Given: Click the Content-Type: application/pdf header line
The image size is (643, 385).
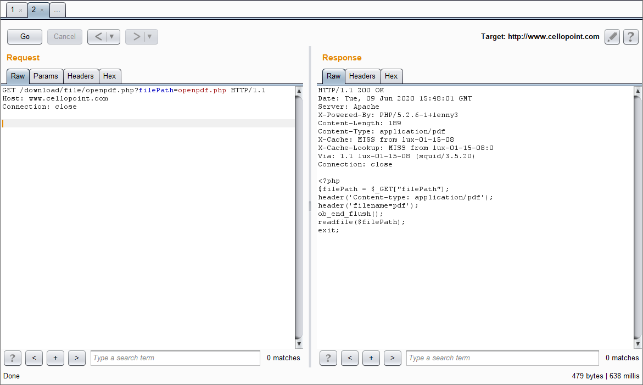Looking at the screenshot, I should 382,131.
